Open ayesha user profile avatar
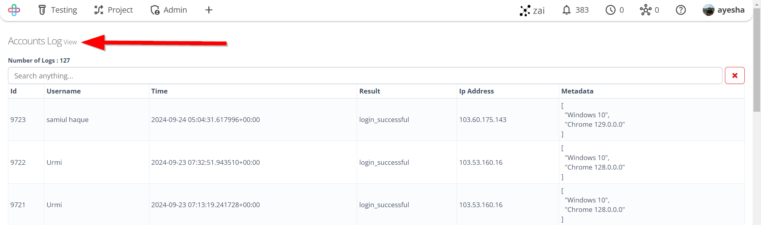This screenshot has width=761, height=225. 708,10
